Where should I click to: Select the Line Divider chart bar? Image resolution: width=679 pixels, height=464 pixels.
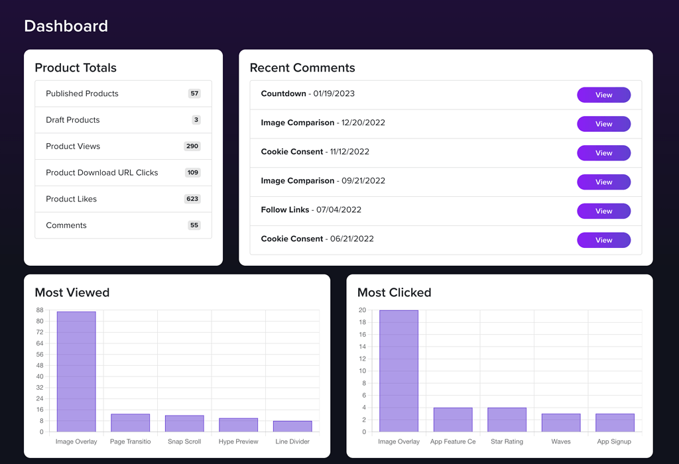(x=292, y=426)
